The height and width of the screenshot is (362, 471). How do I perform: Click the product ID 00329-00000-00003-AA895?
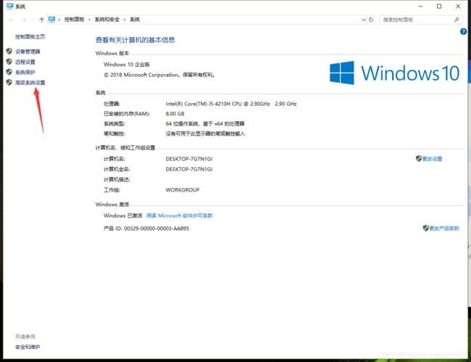click(x=157, y=229)
